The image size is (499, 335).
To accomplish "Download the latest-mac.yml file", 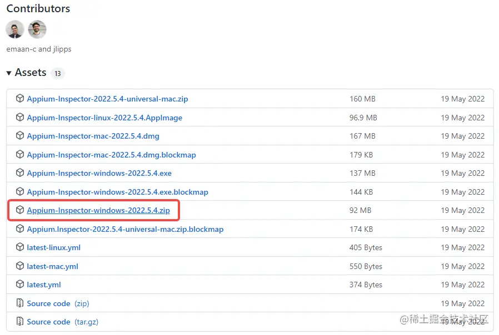I will click(x=52, y=266).
